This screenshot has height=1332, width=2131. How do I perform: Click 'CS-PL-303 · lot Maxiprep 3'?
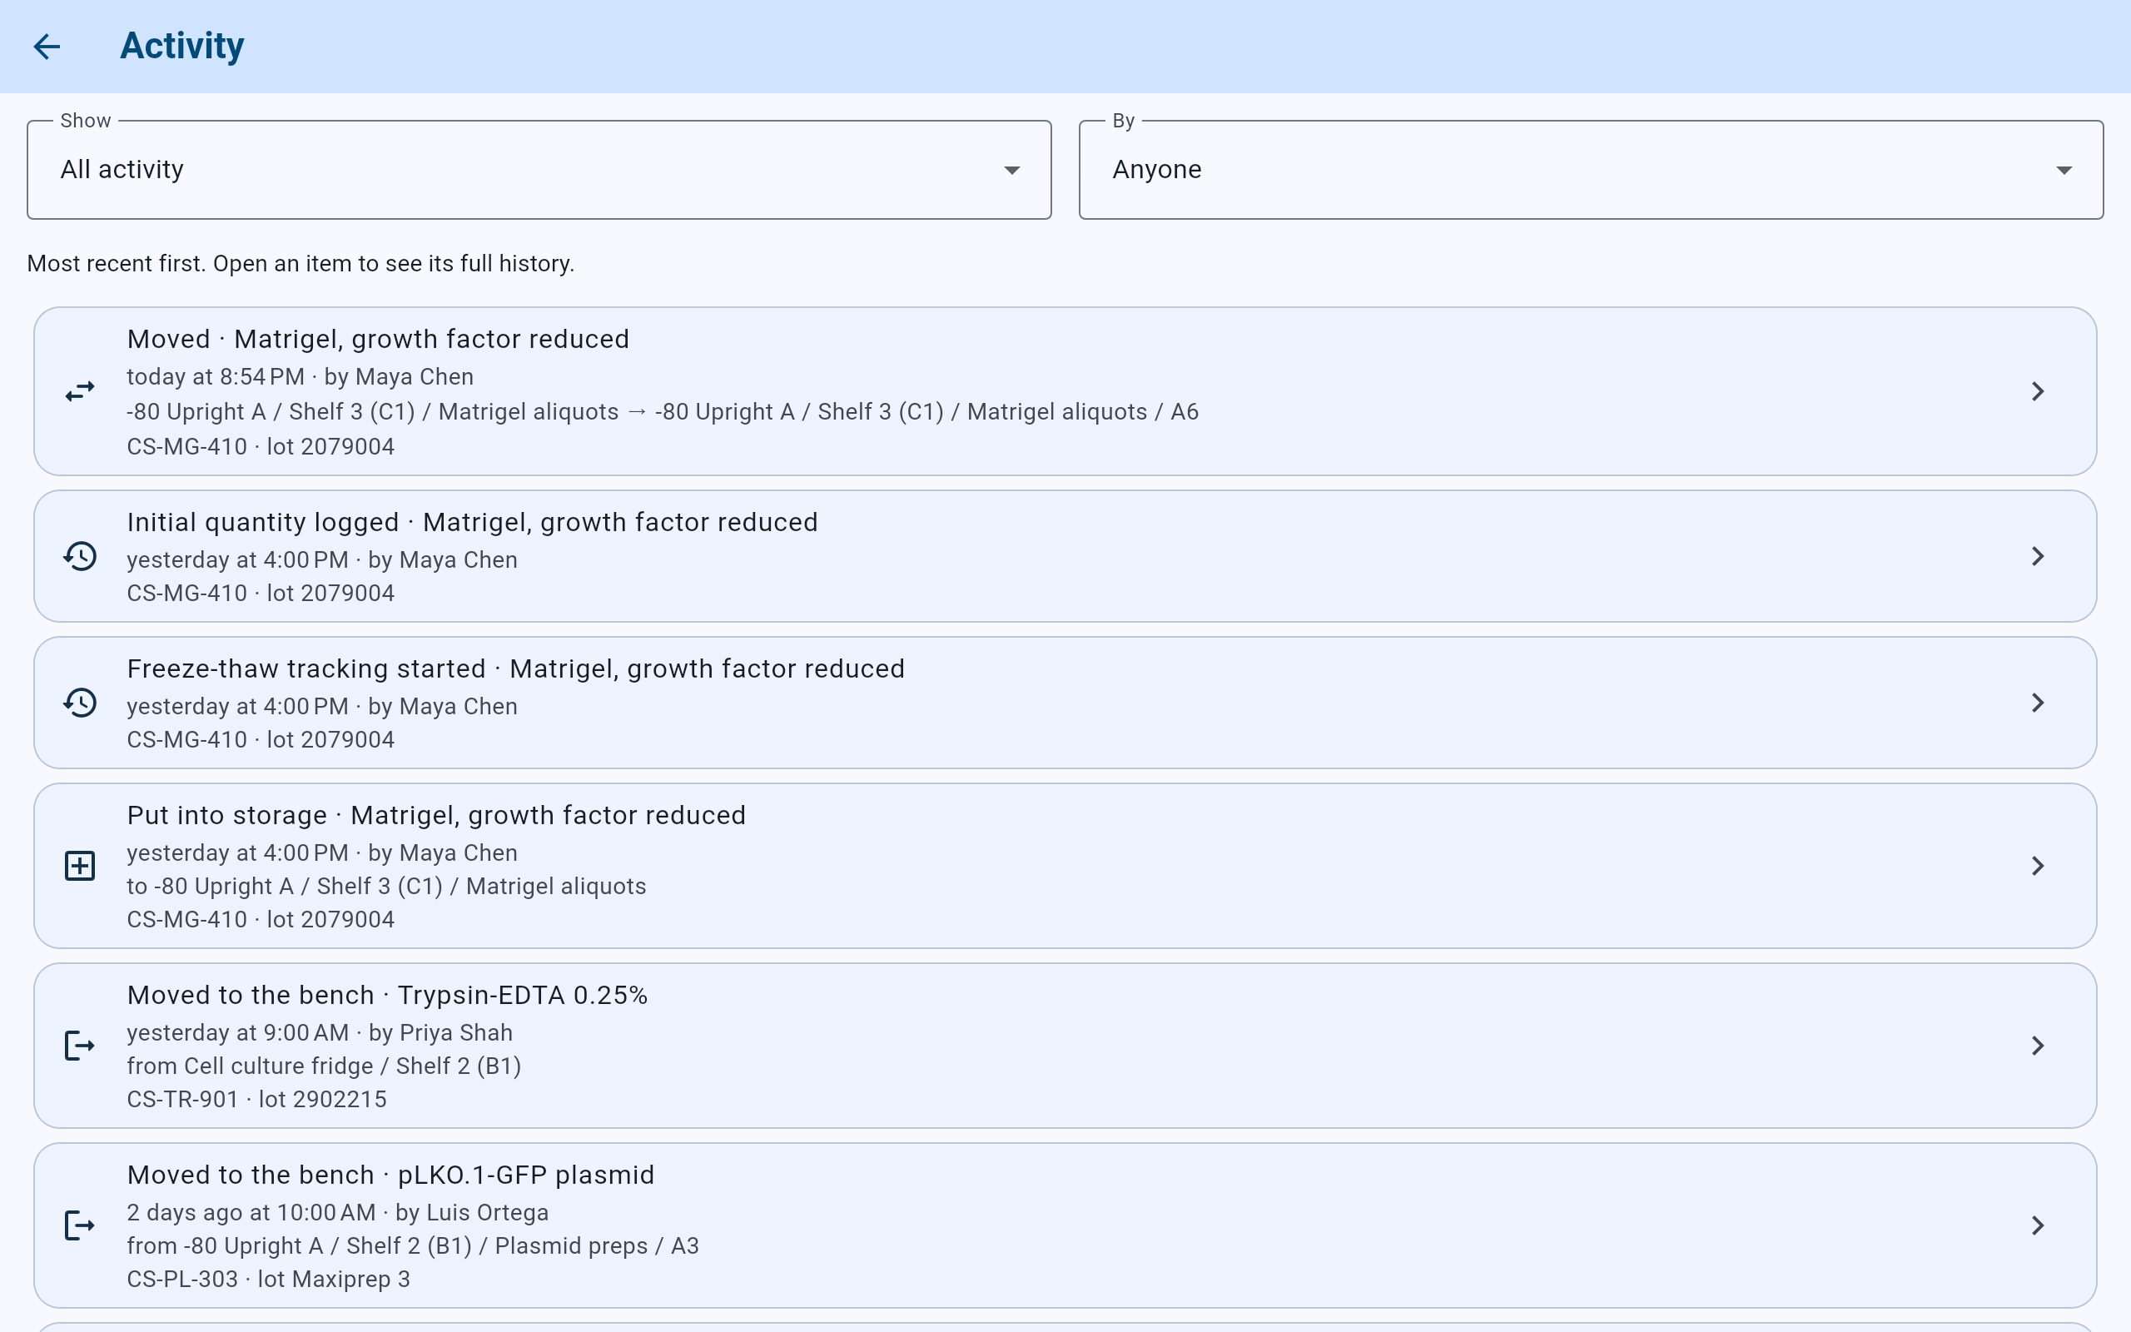269,1280
